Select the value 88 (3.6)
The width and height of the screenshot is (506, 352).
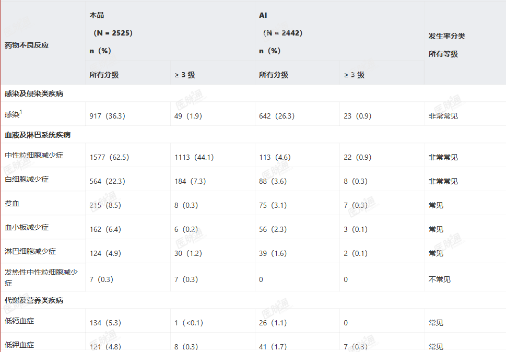tap(273, 181)
